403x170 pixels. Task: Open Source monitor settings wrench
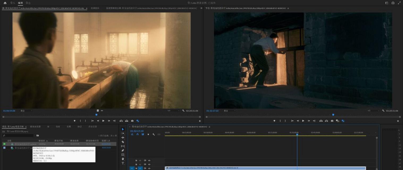[x=183, y=110]
